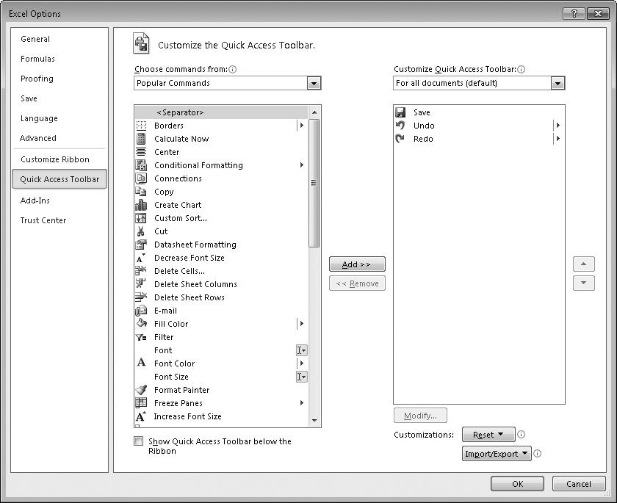
Task: Click the Connections icon
Action: tap(141, 178)
